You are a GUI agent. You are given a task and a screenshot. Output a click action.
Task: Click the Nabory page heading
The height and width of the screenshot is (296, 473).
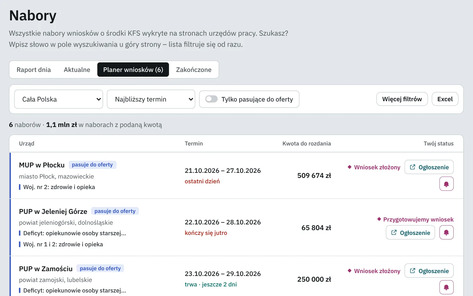[x=33, y=16]
